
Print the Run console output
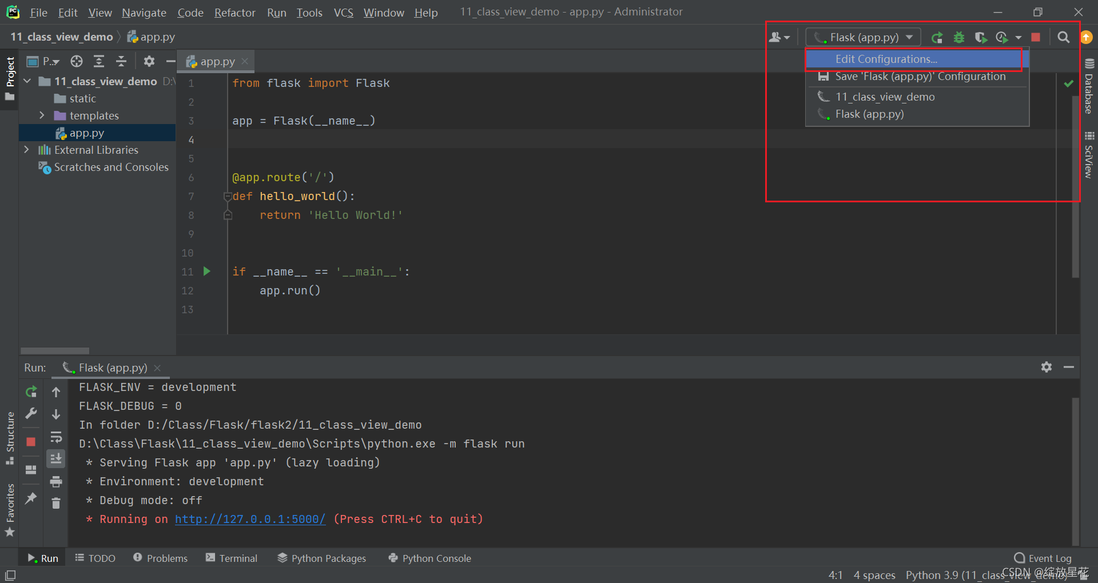click(56, 481)
